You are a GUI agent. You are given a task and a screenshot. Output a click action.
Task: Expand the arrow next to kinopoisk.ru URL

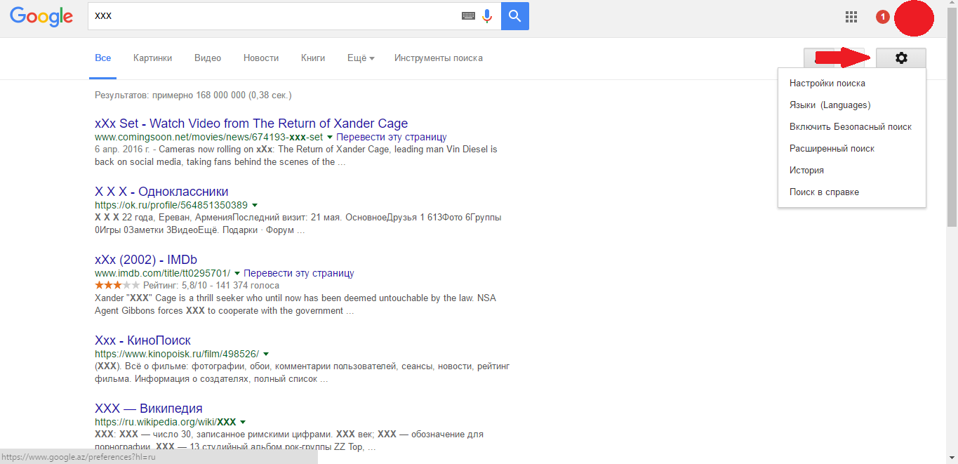(265, 354)
